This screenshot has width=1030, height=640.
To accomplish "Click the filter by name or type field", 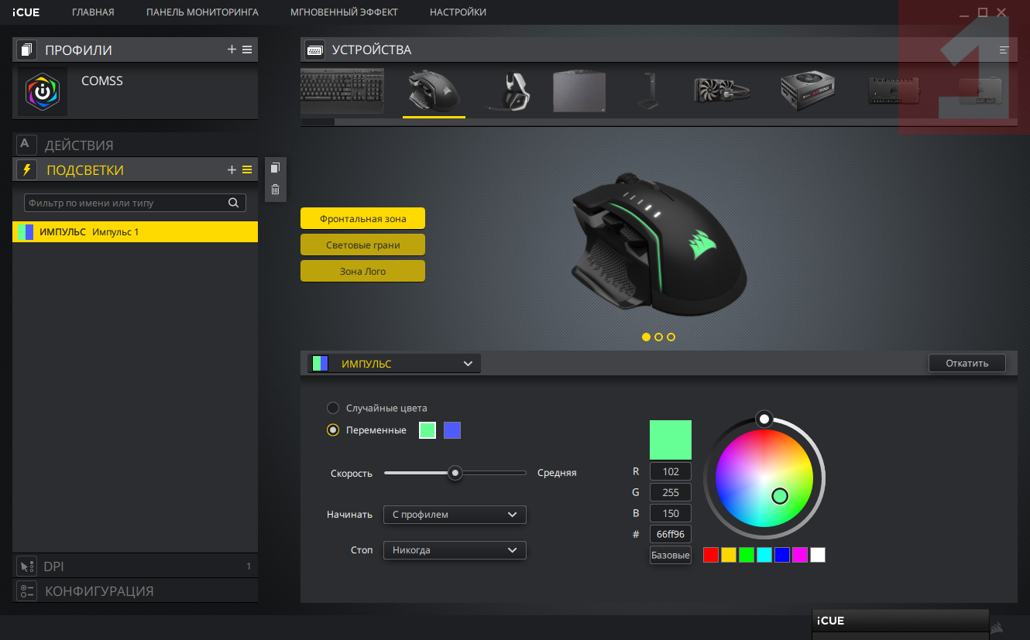I will coord(135,203).
